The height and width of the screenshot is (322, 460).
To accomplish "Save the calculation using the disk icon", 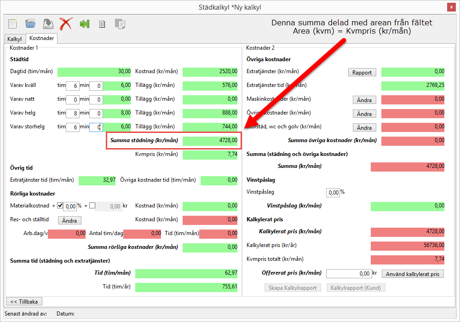I will (48, 23).
